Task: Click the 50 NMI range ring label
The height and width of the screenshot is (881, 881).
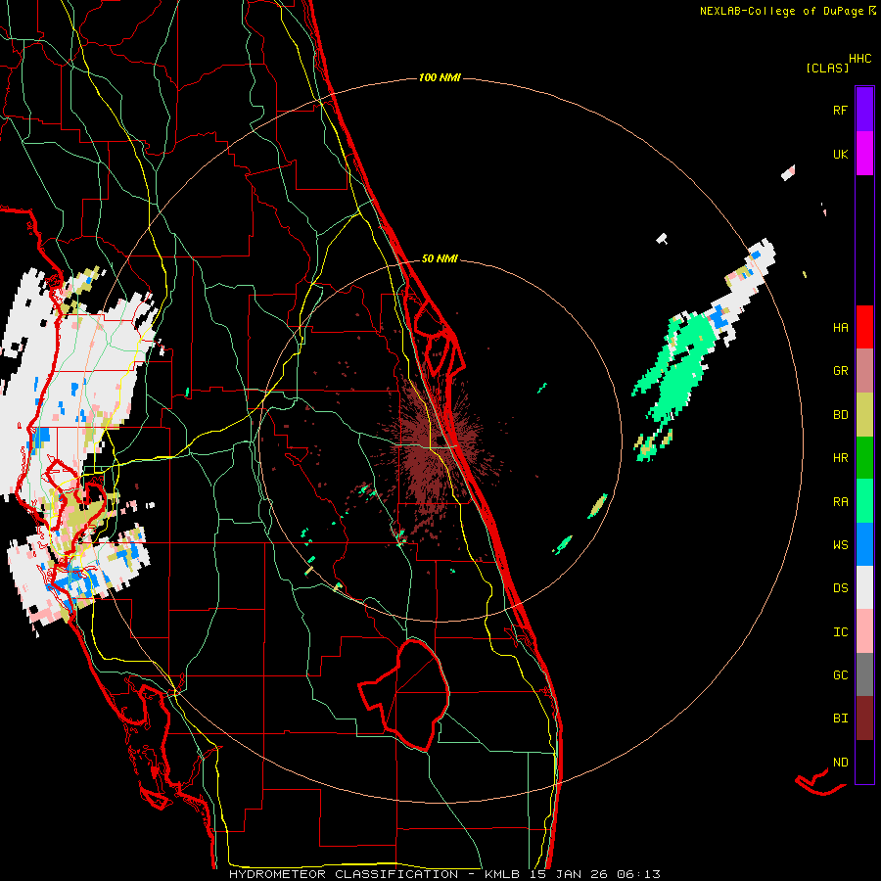Action: pos(440,258)
